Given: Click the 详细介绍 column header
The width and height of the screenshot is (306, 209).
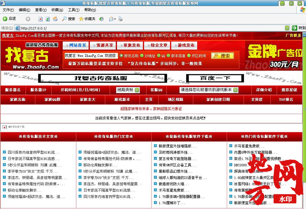Looking at the screenshot, I should [x=264, y=90].
